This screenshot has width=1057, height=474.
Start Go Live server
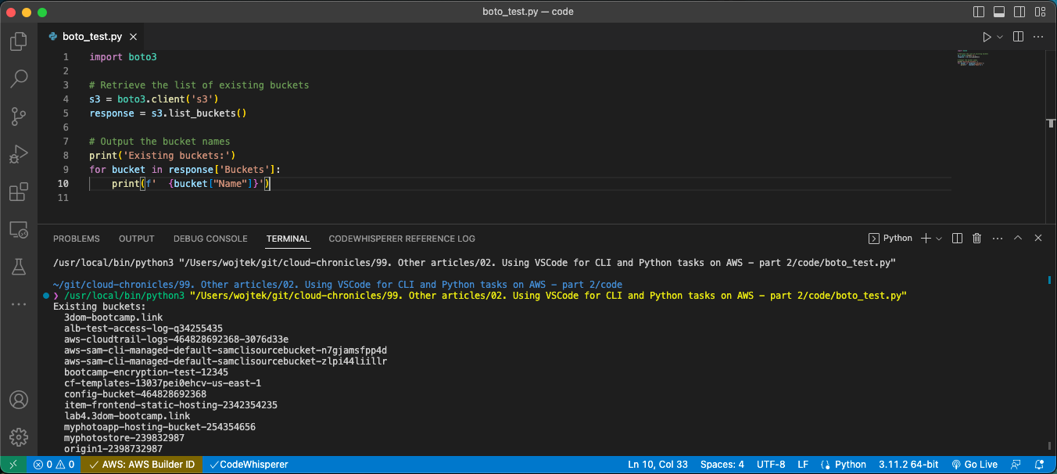click(974, 465)
